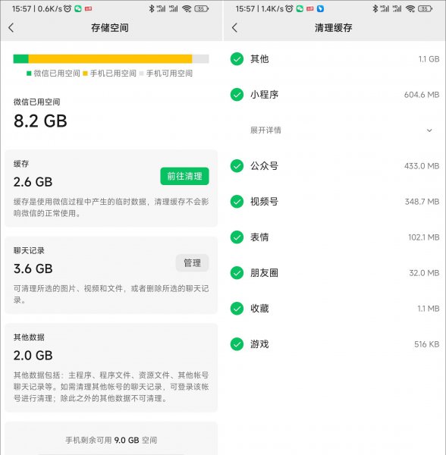Tap the 其他数据 section heading
The image size is (446, 455).
coord(29,337)
